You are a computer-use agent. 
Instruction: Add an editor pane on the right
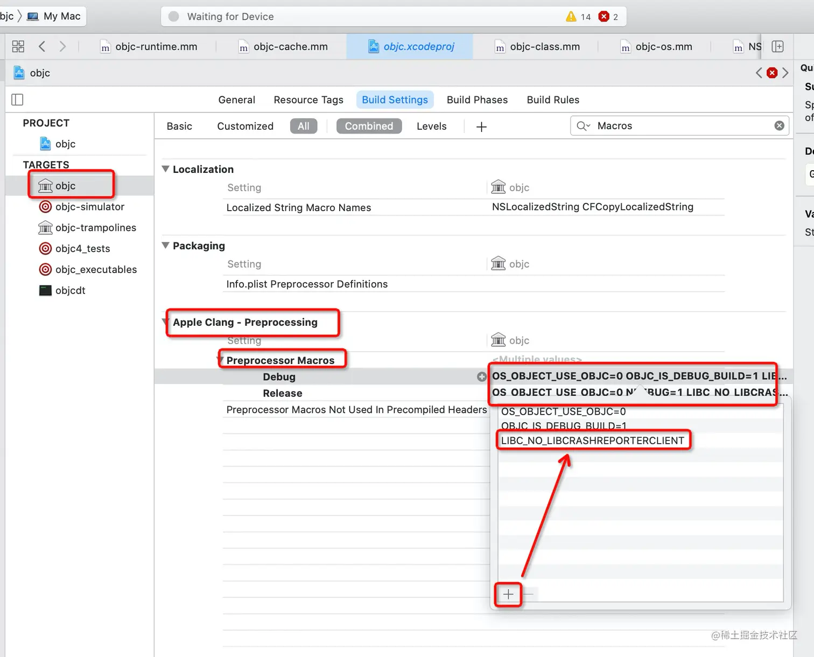[x=777, y=46]
